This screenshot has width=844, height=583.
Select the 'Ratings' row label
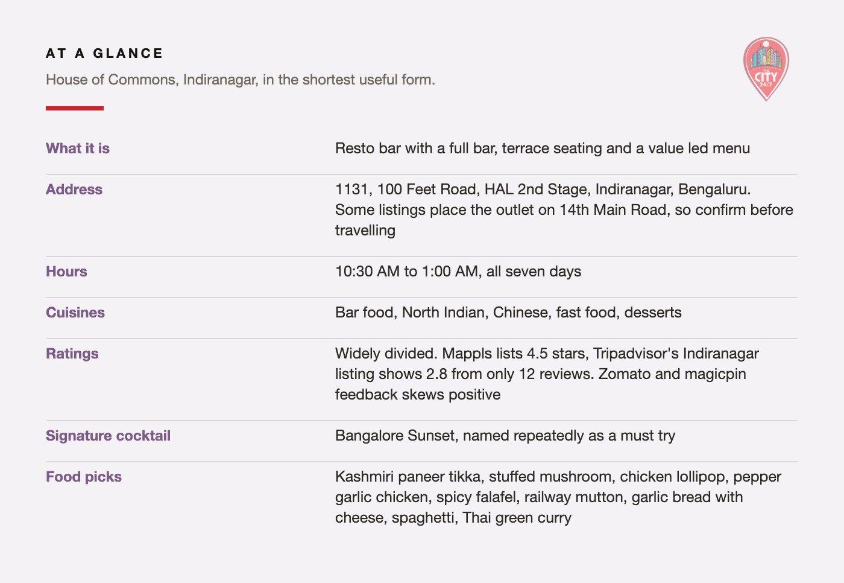click(72, 354)
